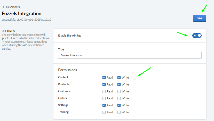
Task: Click the Title input field
Action: pos(130,55)
